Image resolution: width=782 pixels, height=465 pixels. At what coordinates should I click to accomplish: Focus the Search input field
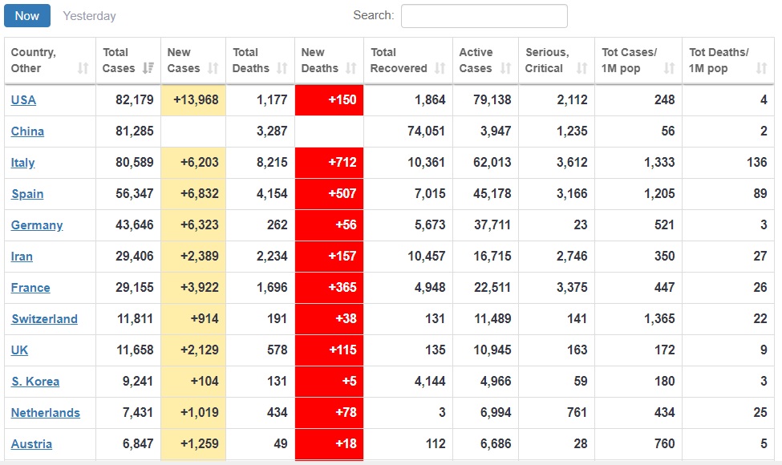484,16
